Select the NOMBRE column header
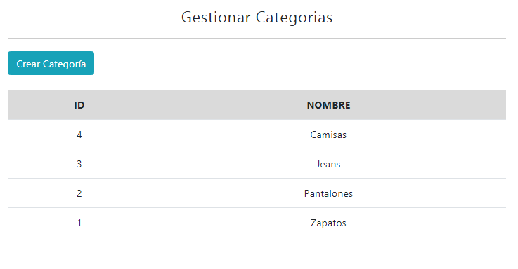The height and width of the screenshot is (269, 518). tap(328, 105)
